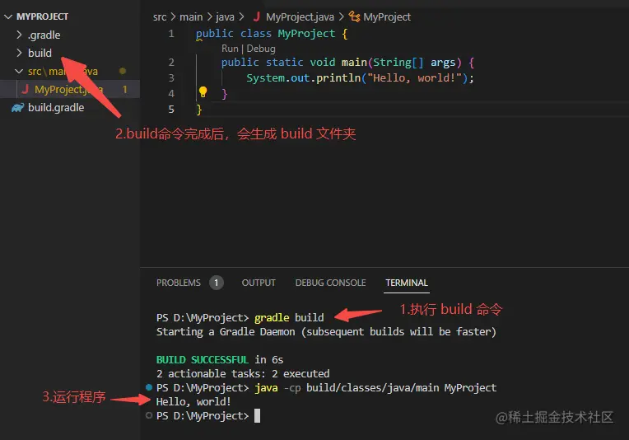Switch to the DEBUG CONSOLE tab

tap(330, 283)
